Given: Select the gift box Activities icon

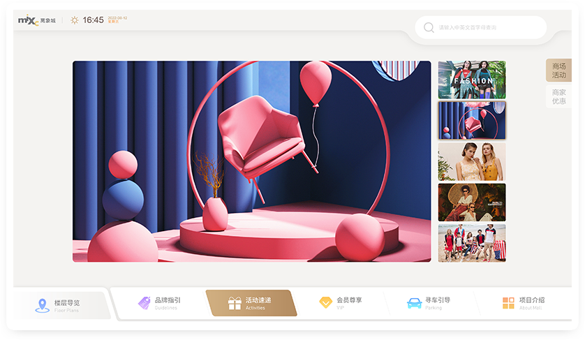Looking at the screenshot, I should (235, 303).
